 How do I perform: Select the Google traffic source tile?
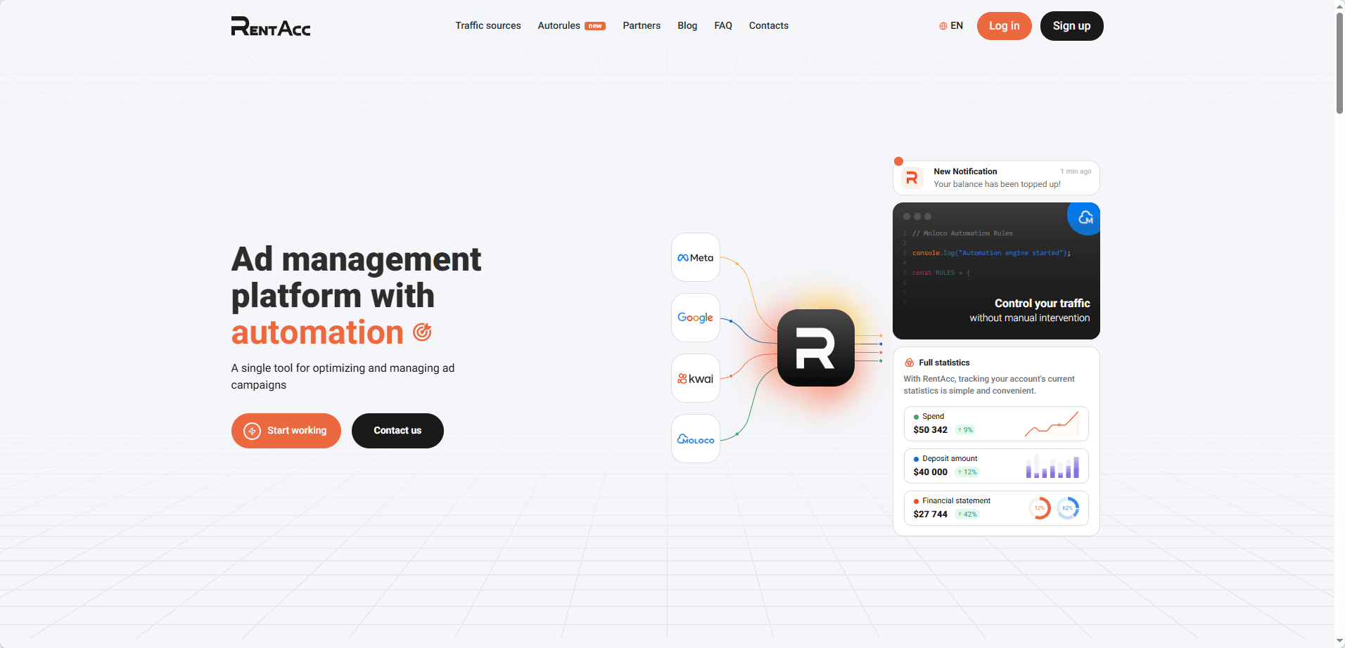coord(696,318)
